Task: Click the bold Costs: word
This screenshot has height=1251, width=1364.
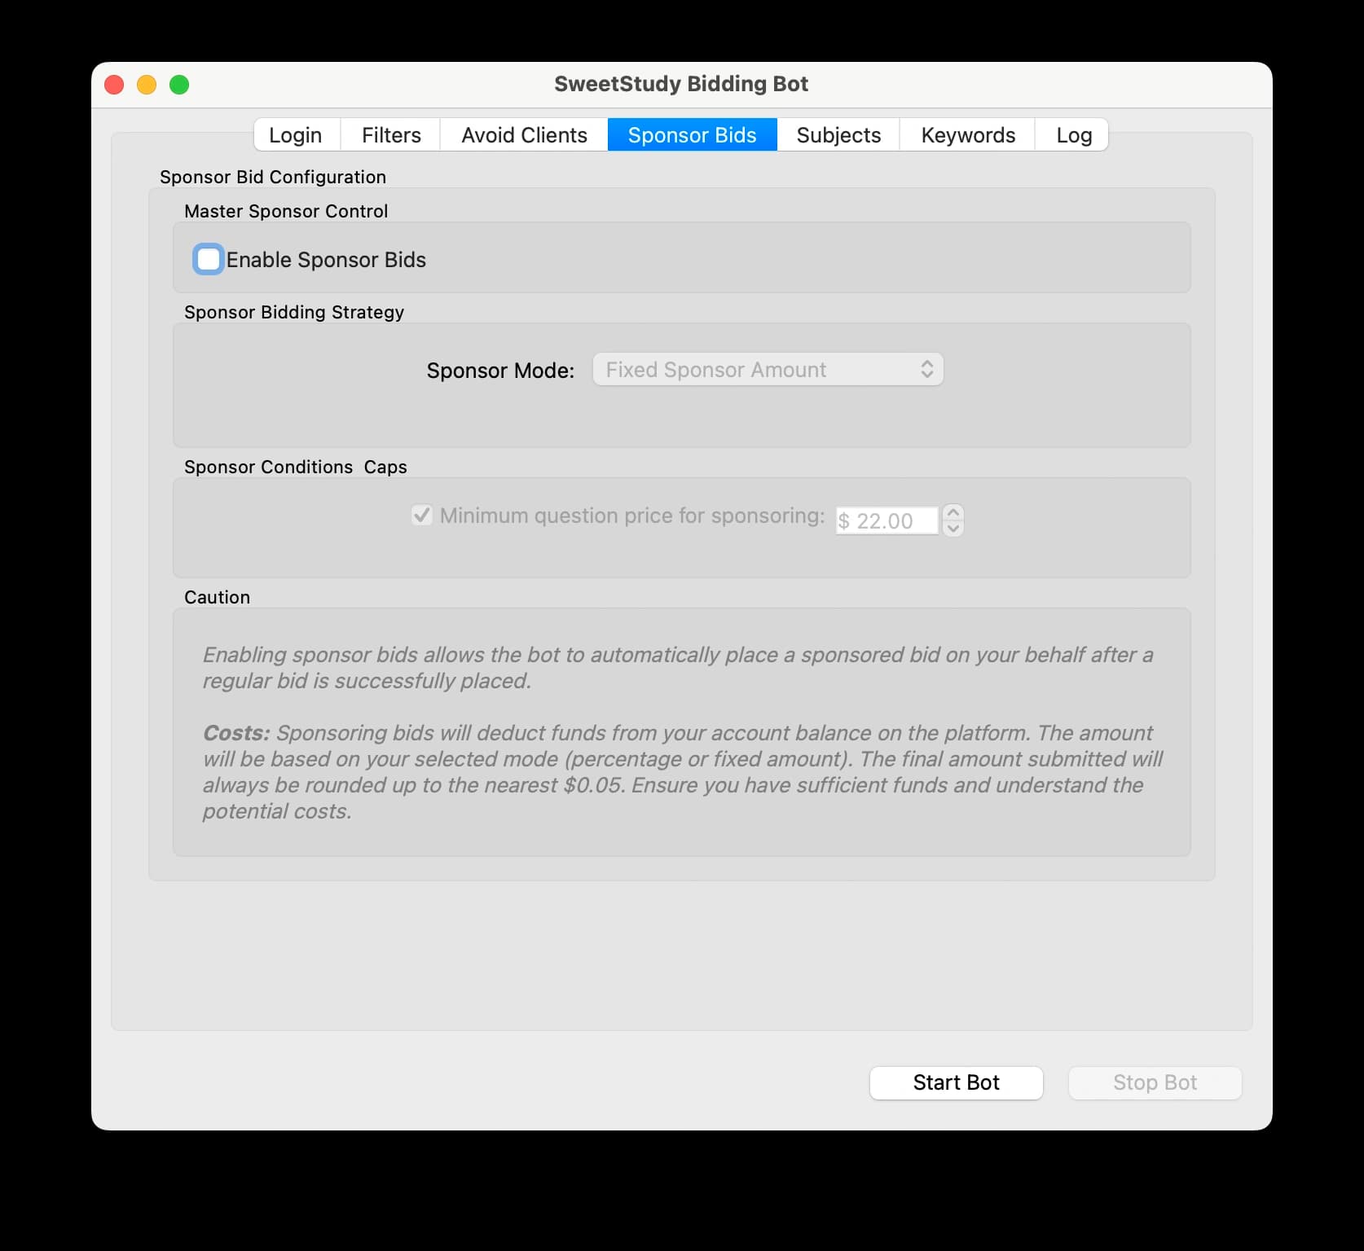Action: pos(236,733)
